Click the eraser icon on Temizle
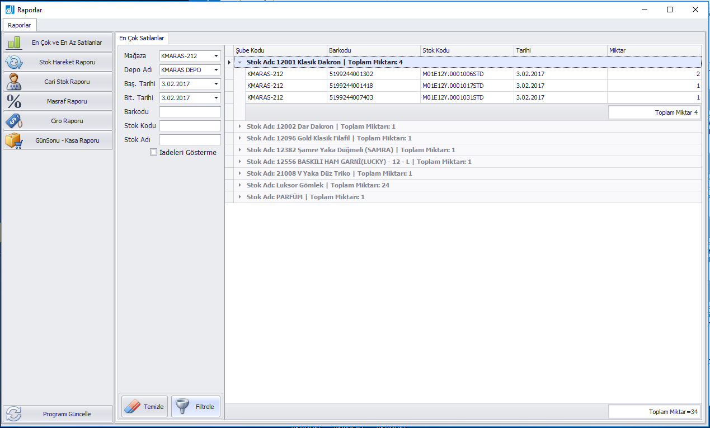Screen dimensions: 710x428 click(x=132, y=407)
